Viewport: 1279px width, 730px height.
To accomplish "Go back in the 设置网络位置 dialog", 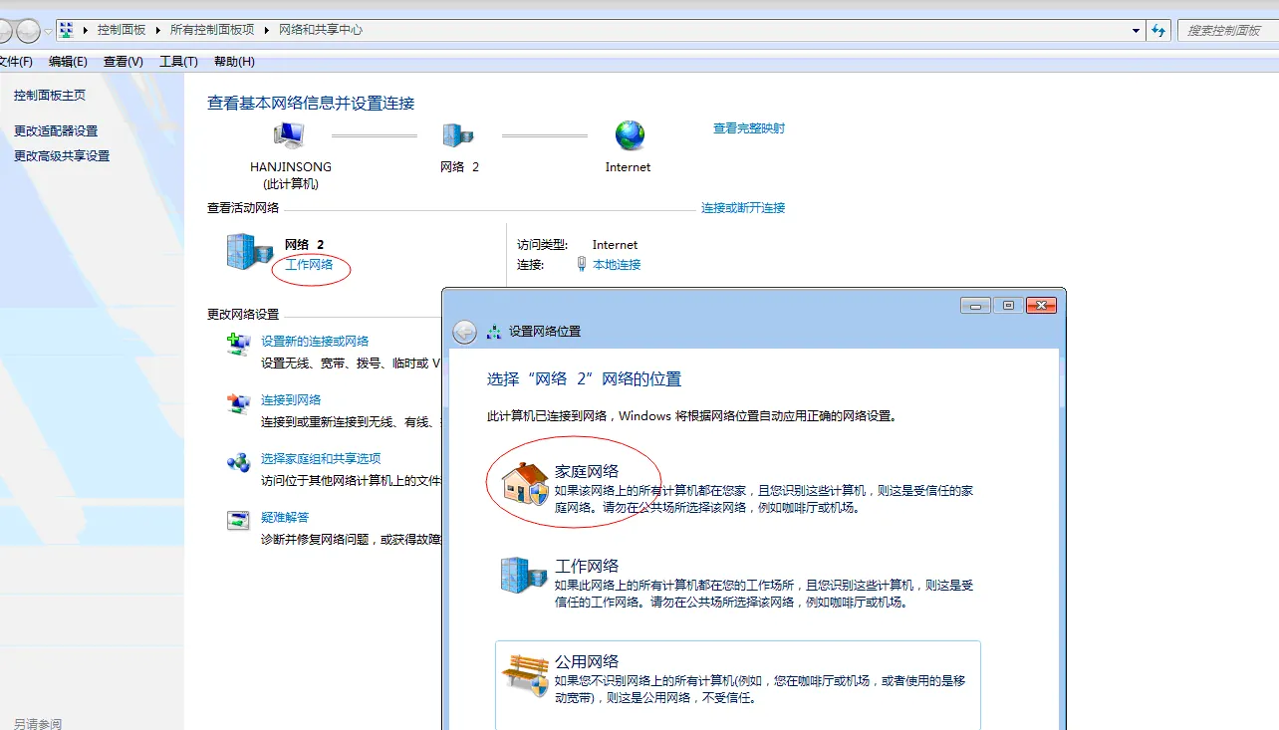I will pos(464,332).
